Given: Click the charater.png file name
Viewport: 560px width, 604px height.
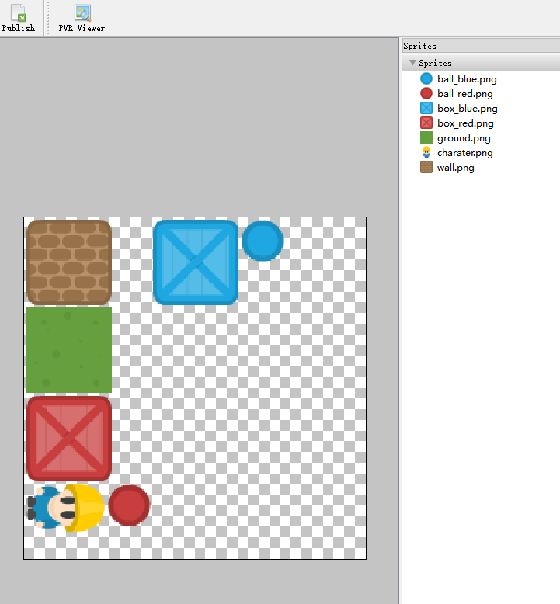Looking at the screenshot, I should [x=464, y=153].
